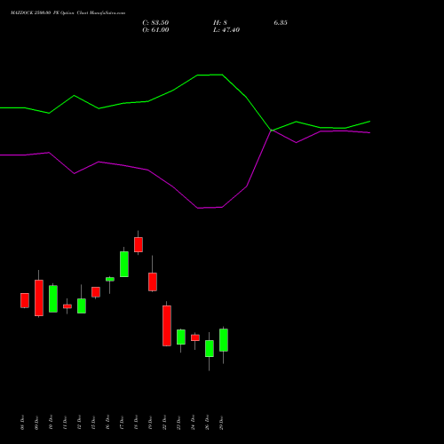Click the open price O: 61.00
The width and height of the screenshot is (444, 444).
point(155,30)
